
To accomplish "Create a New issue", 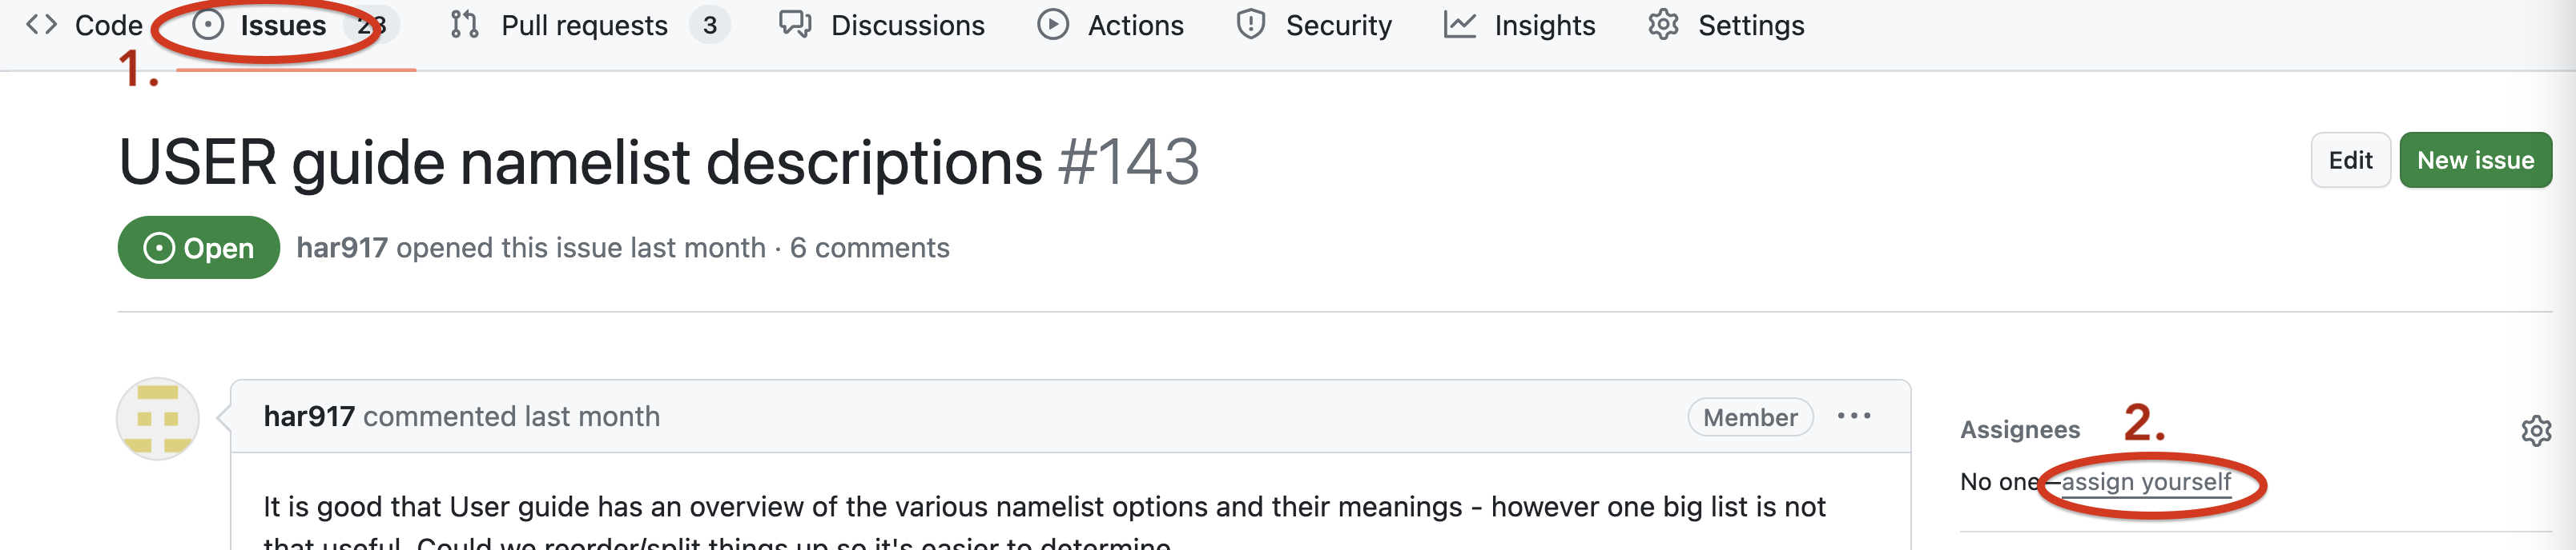I will tap(2475, 160).
